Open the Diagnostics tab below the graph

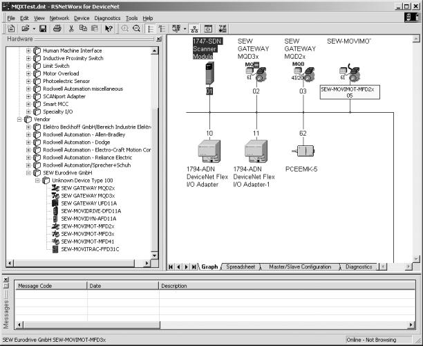tap(359, 267)
